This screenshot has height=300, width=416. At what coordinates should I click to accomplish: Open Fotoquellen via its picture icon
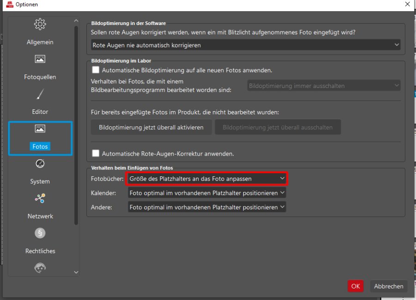pos(40,59)
